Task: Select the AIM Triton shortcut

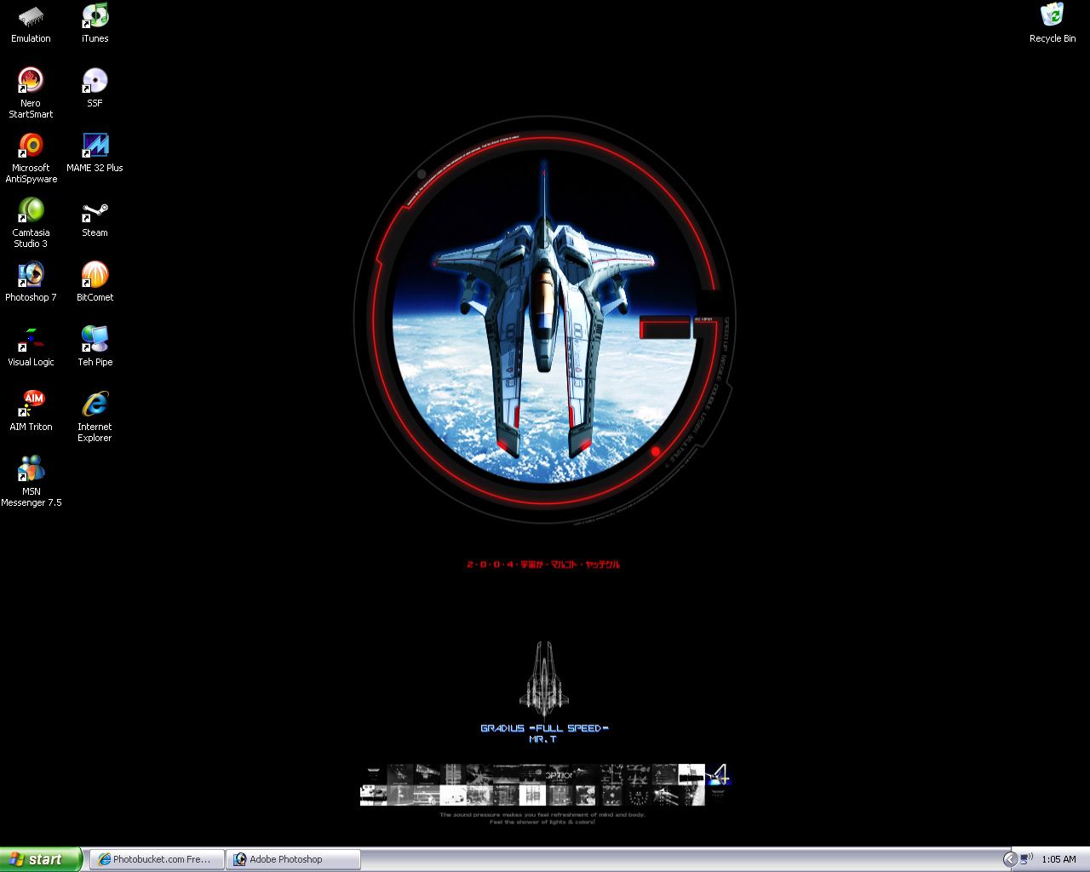Action: (31, 411)
